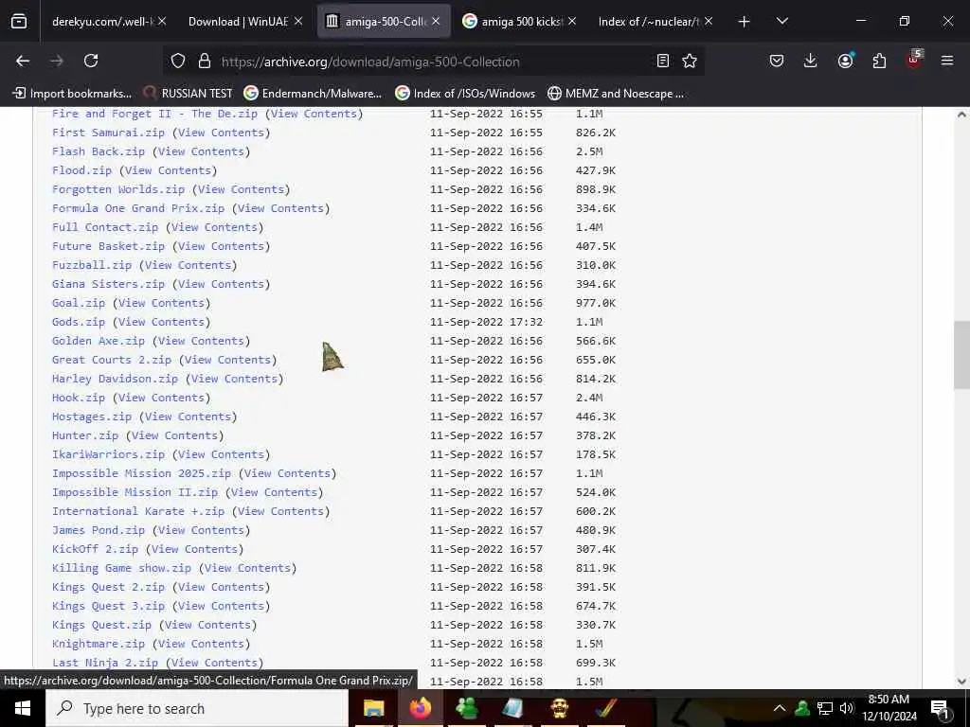The height and width of the screenshot is (727, 970).
Task: Open the tracking protection shield icon
Action: click(178, 61)
